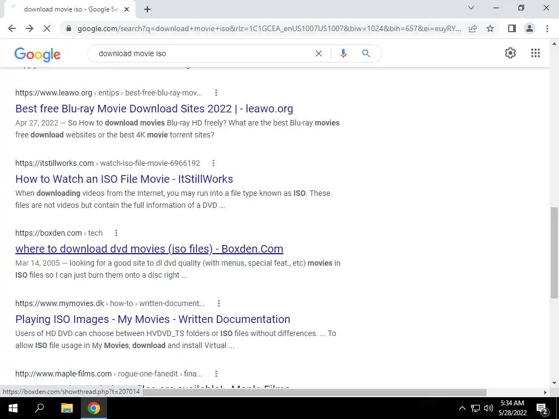Open About this result for leawo.org
559x419 pixels.
pyautogui.click(x=216, y=93)
